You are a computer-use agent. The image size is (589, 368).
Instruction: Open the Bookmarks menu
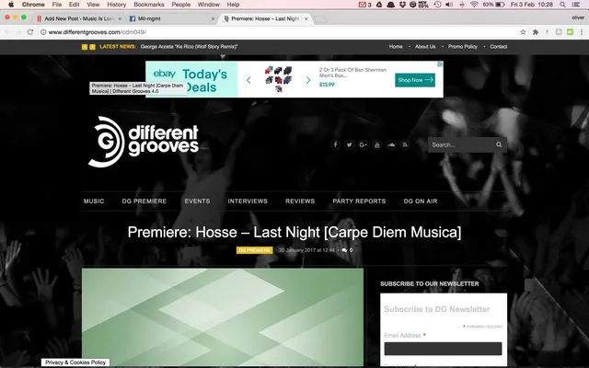point(149,5)
